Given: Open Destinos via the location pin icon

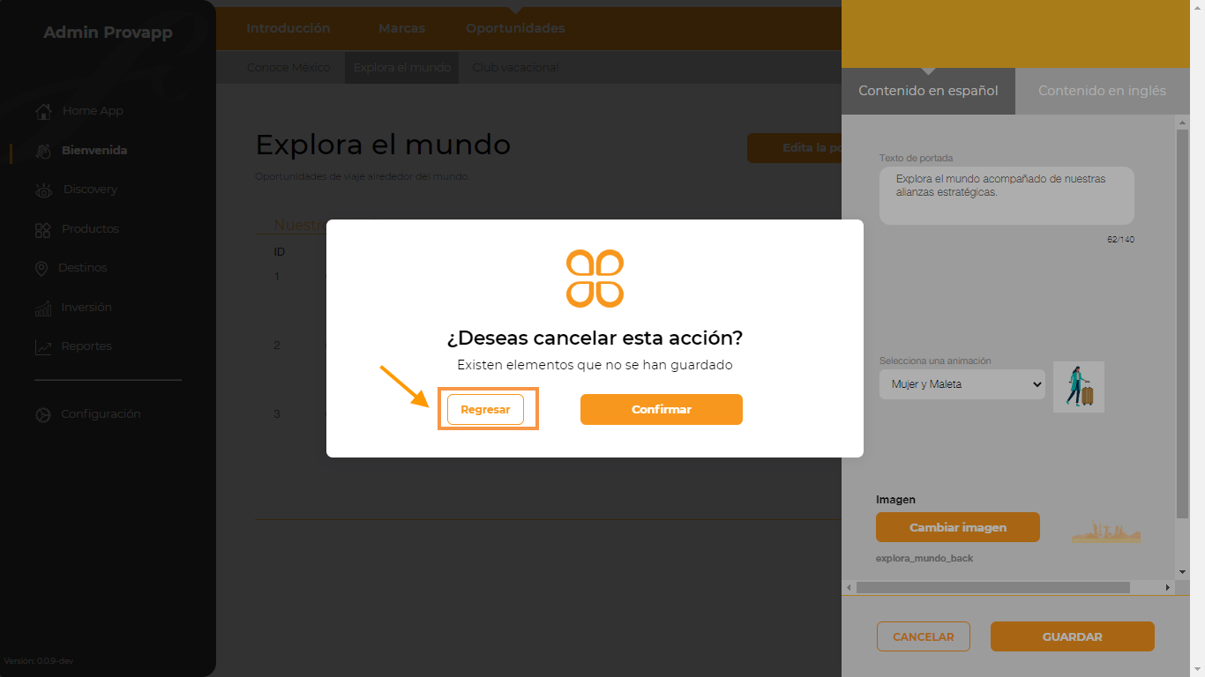Looking at the screenshot, I should (x=41, y=269).
